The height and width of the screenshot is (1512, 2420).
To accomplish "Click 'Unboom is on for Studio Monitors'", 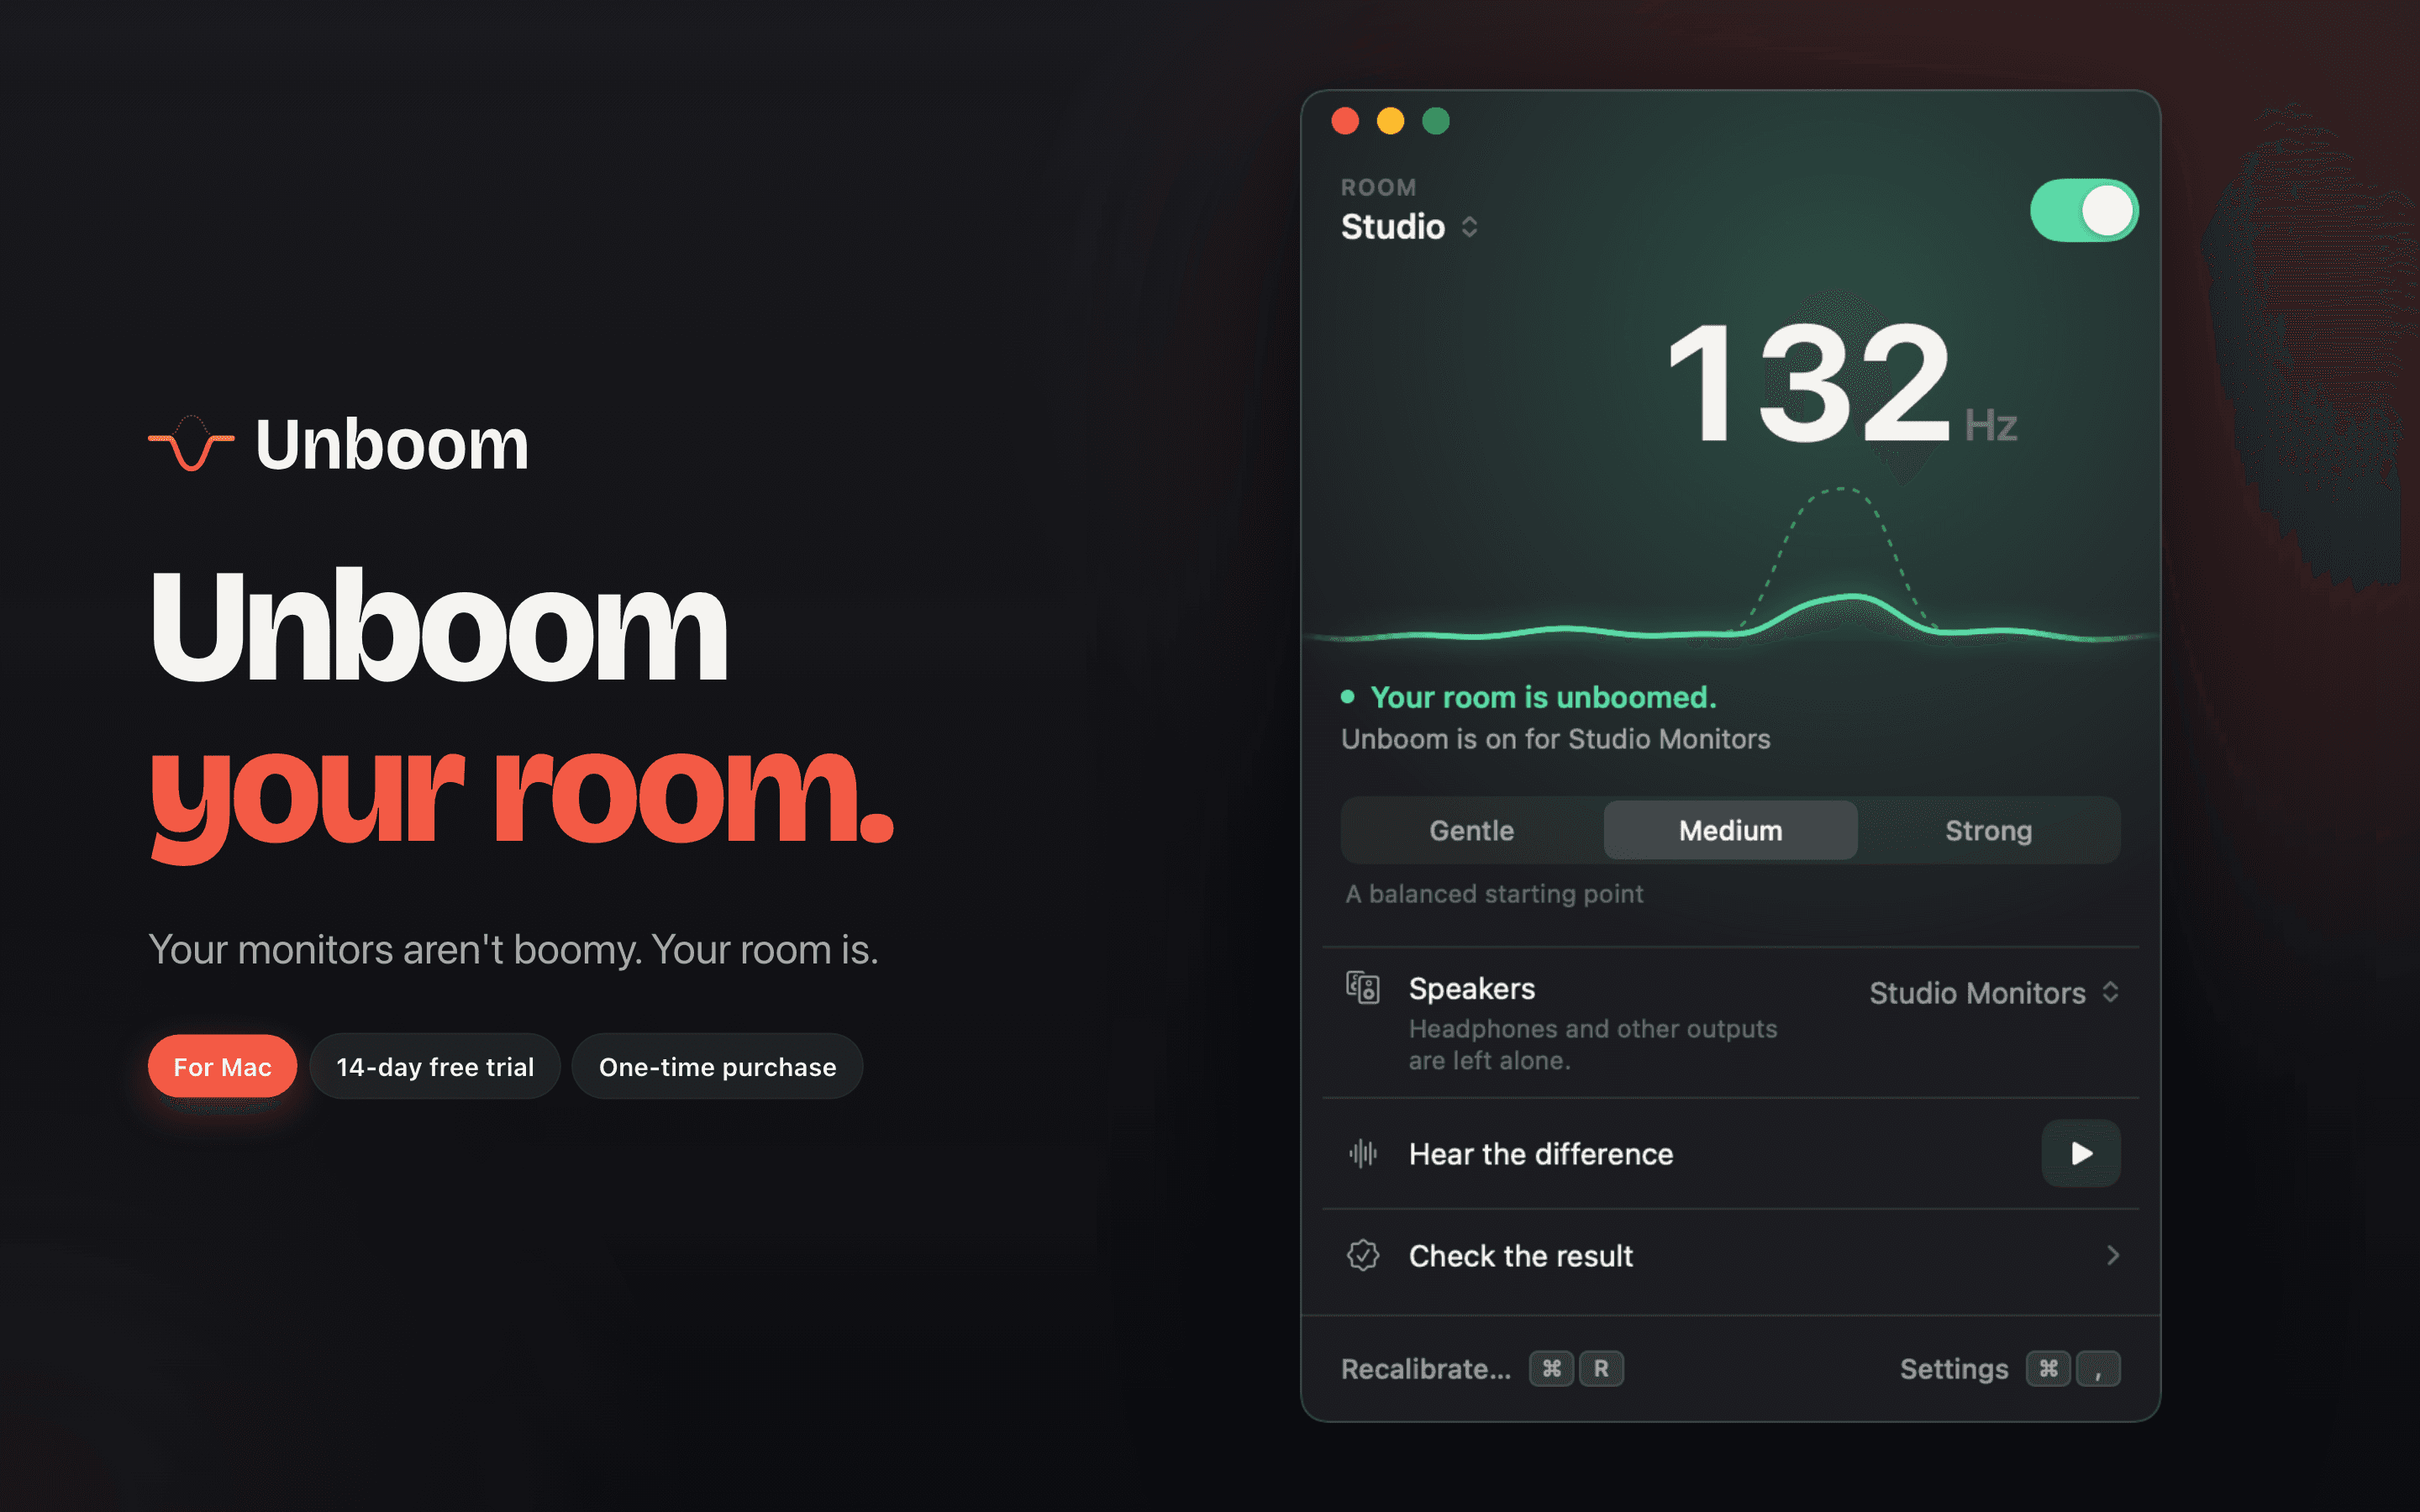I will click(1555, 739).
